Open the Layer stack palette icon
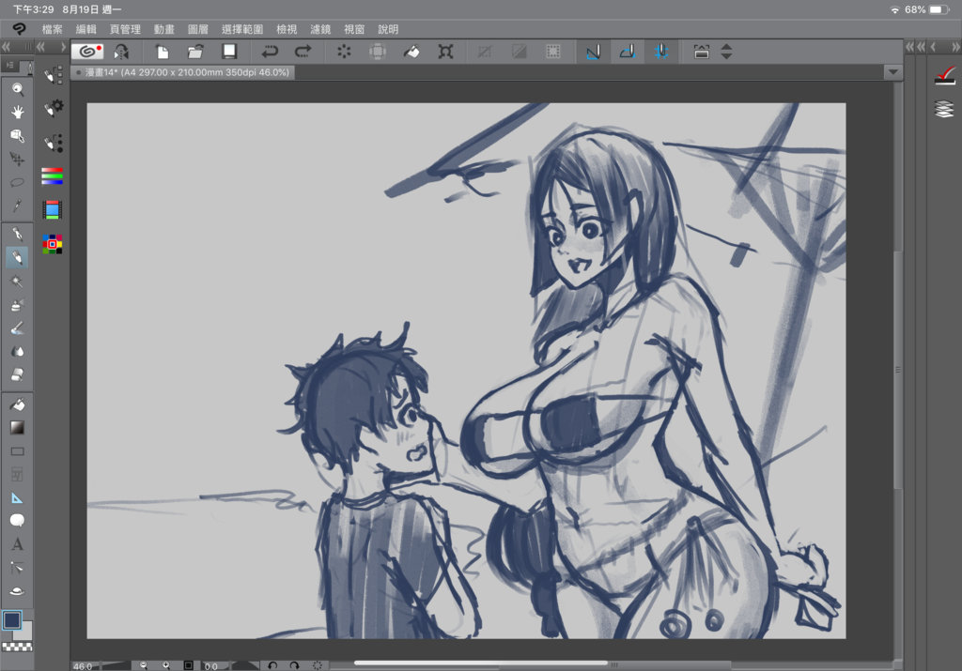Screen dimensions: 962x671 click(x=945, y=109)
